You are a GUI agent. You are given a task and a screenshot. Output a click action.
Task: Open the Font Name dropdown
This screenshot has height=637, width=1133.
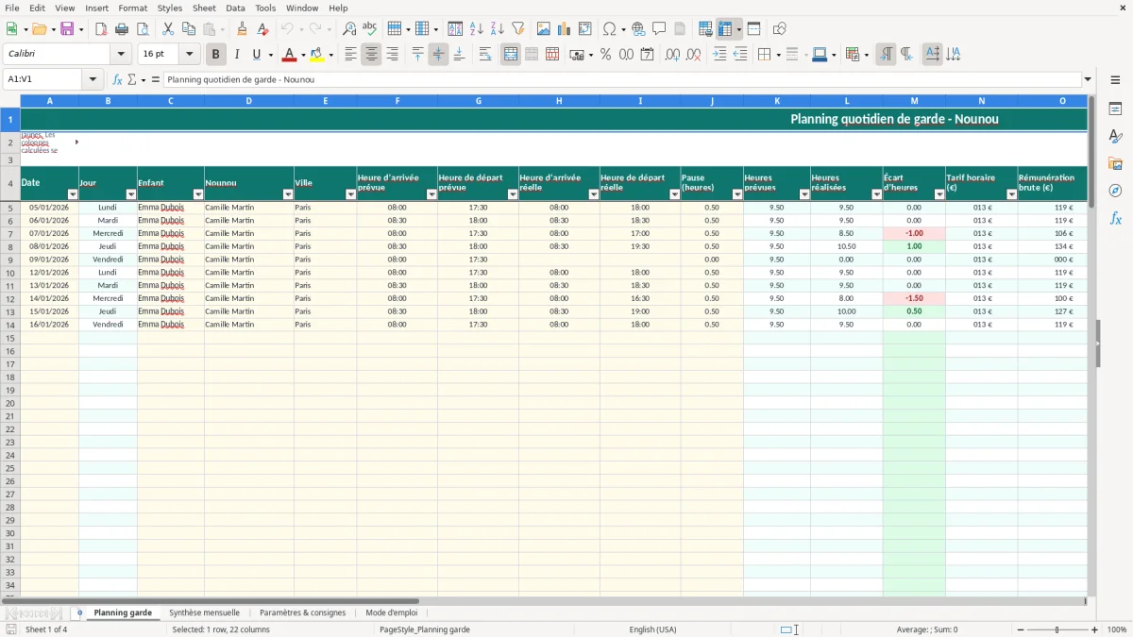tap(120, 55)
